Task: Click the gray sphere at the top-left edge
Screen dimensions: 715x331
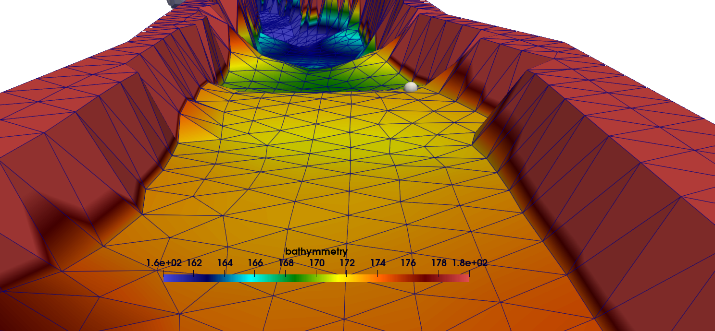Action: 174,2
